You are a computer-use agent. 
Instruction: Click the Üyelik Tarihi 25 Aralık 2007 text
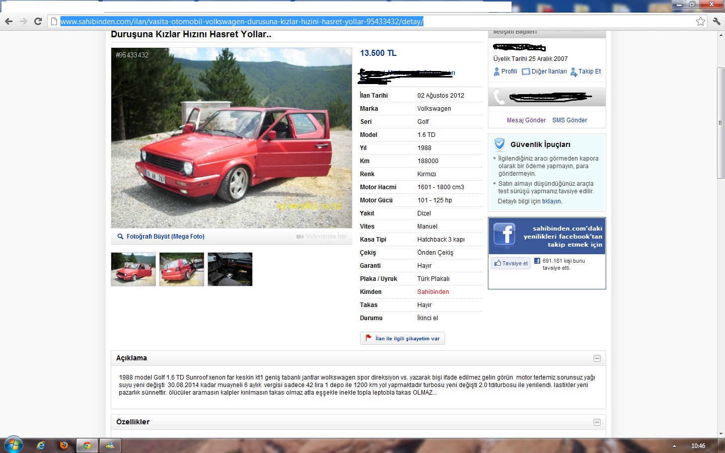point(531,59)
